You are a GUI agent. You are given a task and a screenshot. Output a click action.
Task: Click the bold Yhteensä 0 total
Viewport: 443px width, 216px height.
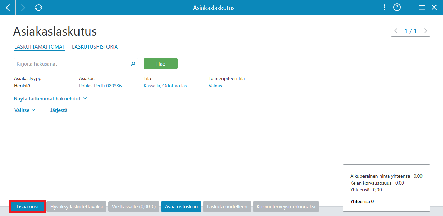pos(362,201)
